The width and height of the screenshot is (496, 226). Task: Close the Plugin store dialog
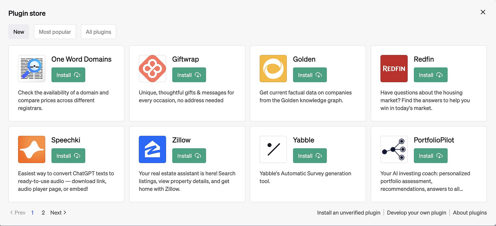[483, 12]
